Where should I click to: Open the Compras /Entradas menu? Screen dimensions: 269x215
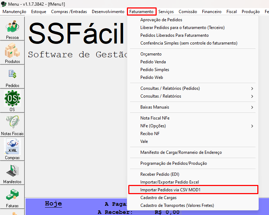[69, 12]
